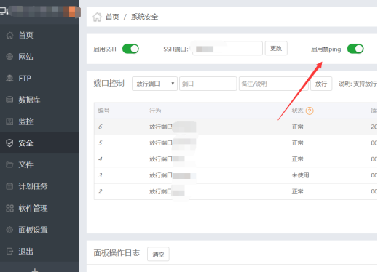Click the 放行 button

pyautogui.click(x=321, y=84)
